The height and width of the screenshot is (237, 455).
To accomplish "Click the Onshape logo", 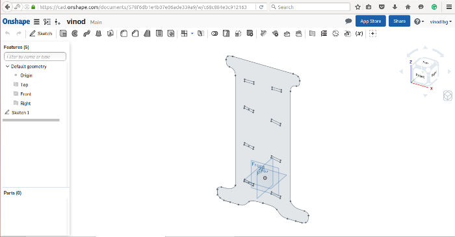I will pos(16,21).
